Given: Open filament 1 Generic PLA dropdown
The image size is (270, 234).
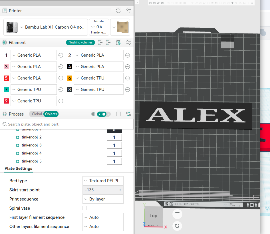Looking at the screenshot, I should [34, 55].
